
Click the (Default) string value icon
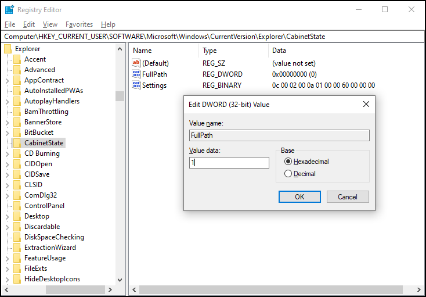click(x=136, y=63)
